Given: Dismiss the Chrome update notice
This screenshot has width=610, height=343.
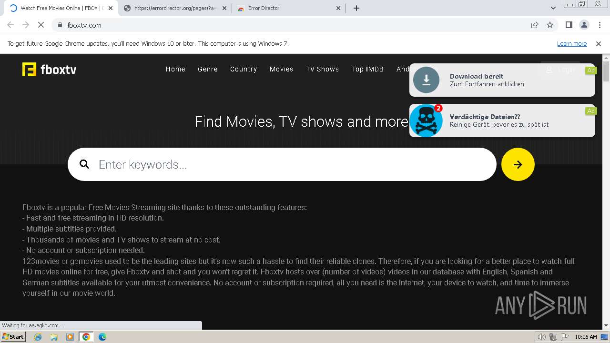Looking at the screenshot, I should tap(599, 43).
